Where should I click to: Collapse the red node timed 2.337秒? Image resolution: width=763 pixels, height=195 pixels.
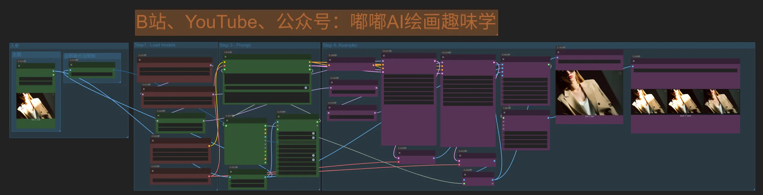pyautogui.click(x=139, y=60)
